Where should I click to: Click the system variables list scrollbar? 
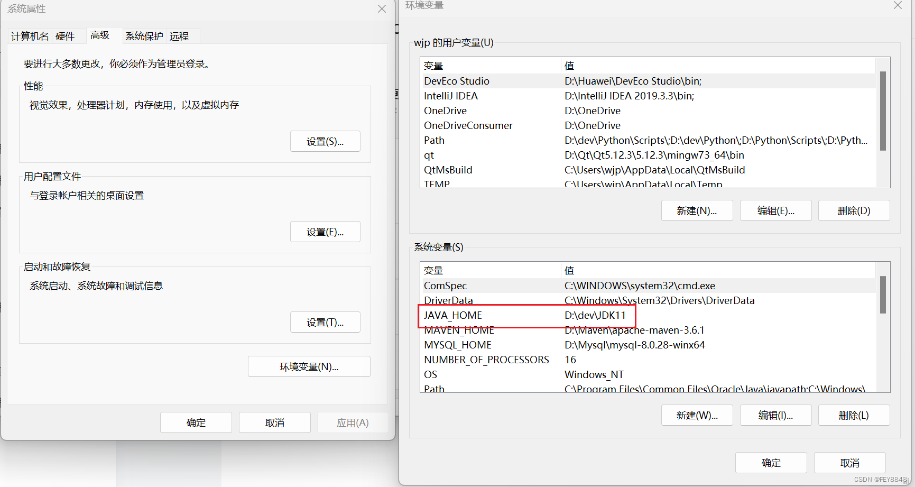click(x=883, y=295)
